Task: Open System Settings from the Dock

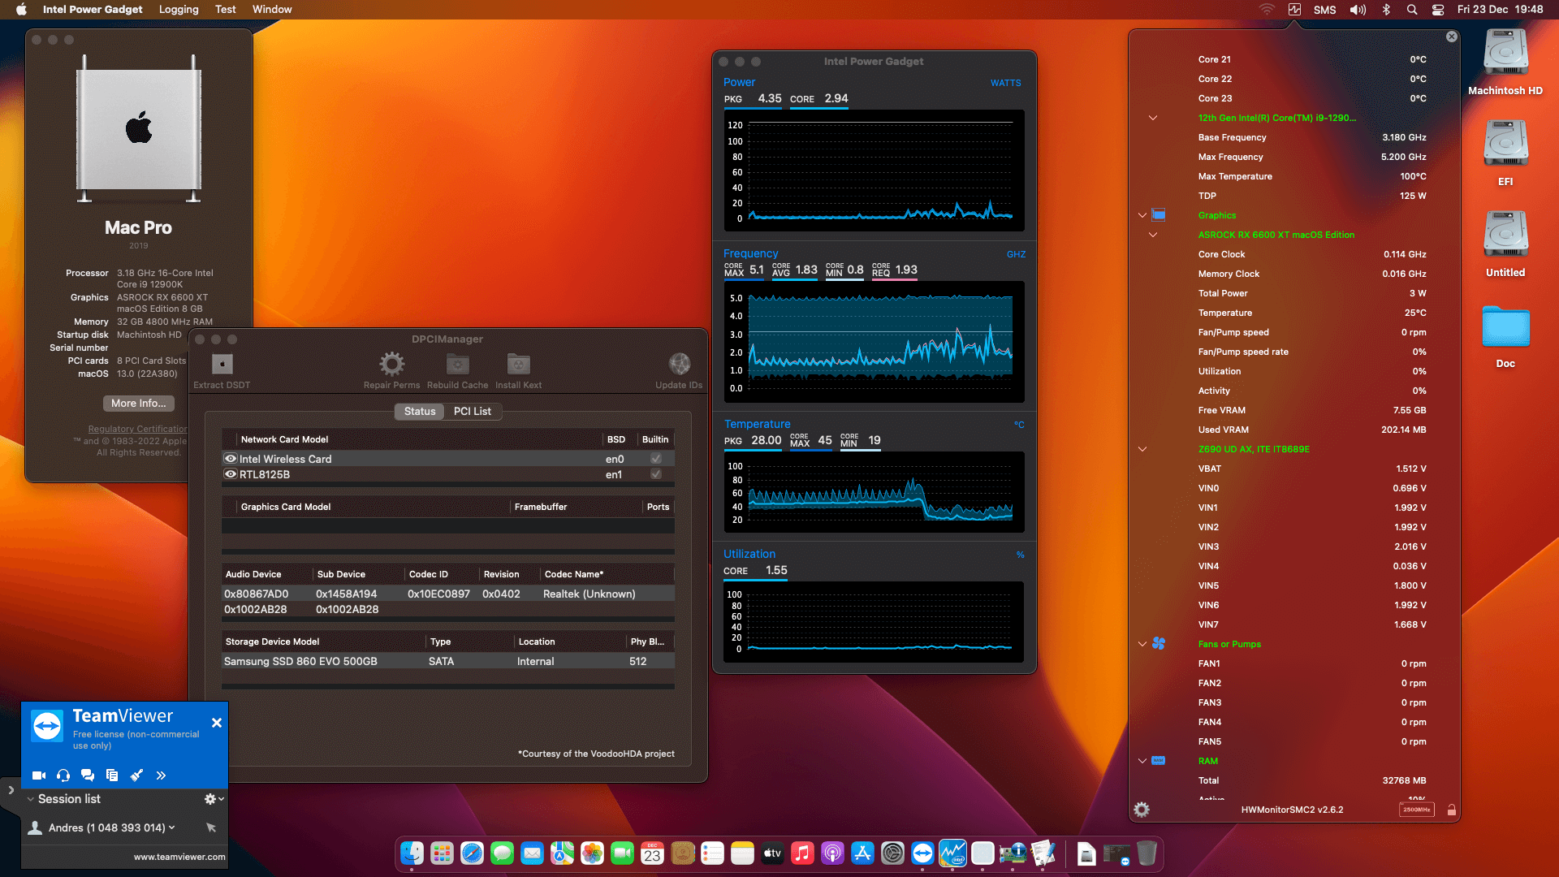Action: 892,853
